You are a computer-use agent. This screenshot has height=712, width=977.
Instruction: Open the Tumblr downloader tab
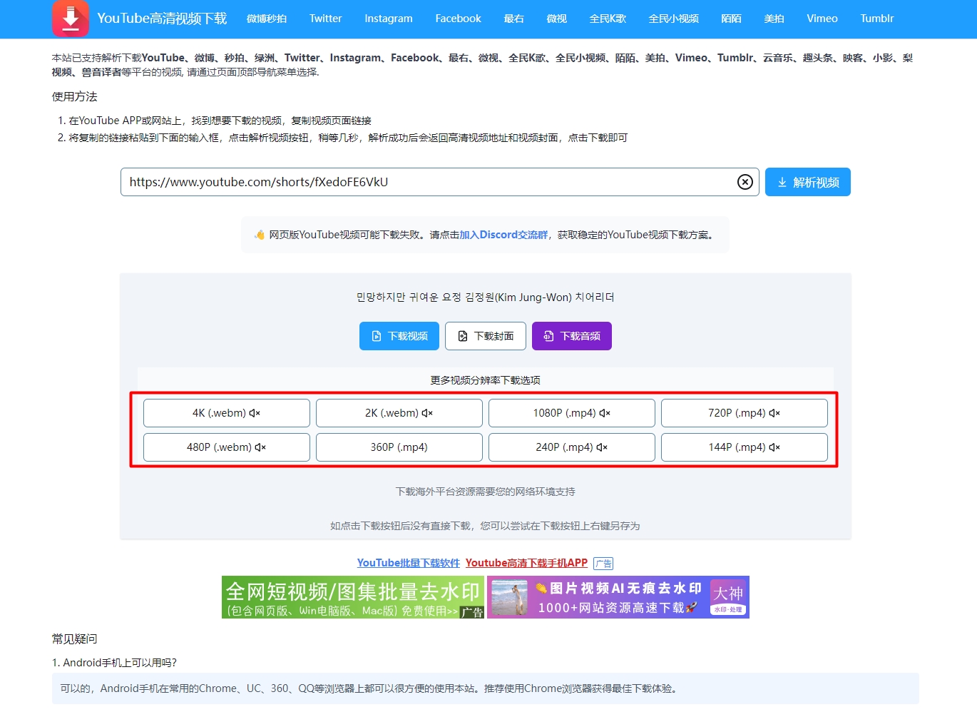click(877, 19)
